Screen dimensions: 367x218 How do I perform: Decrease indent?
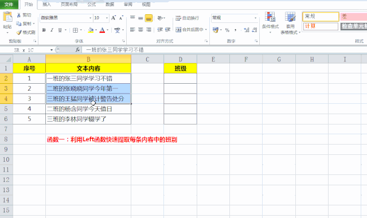[160, 30]
